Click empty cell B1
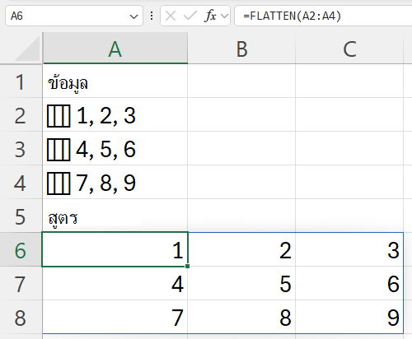This screenshot has height=339, width=412. (x=241, y=81)
